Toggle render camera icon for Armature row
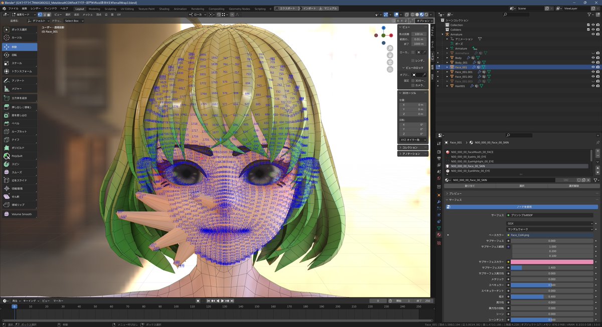The width and height of the screenshot is (602, 327). (597, 35)
